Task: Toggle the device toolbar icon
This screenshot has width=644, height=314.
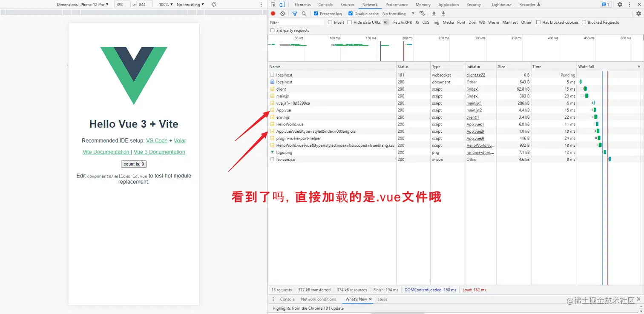Action: tap(282, 5)
